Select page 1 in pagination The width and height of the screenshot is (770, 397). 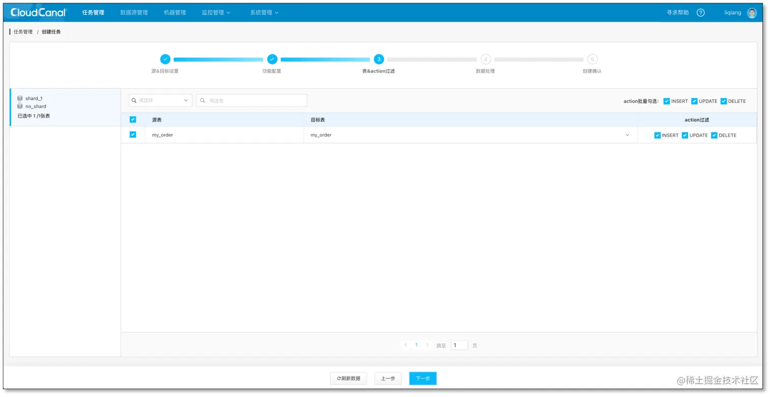(x=416, y=345)
